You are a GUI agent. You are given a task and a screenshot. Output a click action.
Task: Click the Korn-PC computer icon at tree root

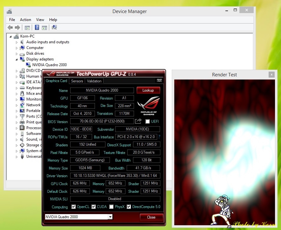pos(16,36)
